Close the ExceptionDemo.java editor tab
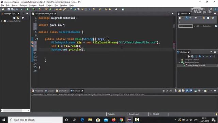Viewport: 218px width, 123px height. click(55, 14)
